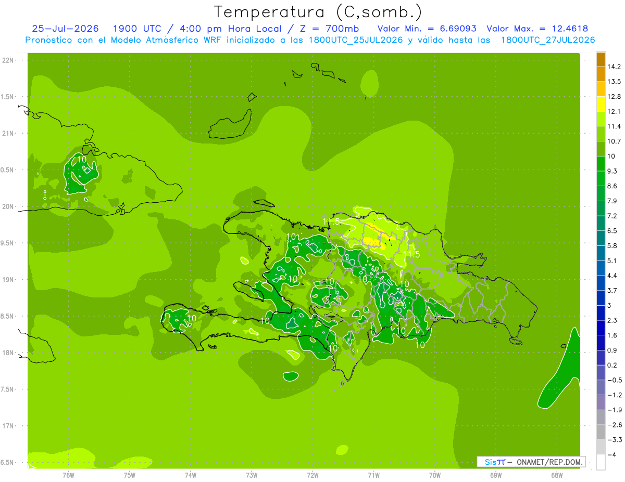
Task: Select the "1800UTC_25JUL2026" initialization timestamp
Action: (x=356, y=40)
